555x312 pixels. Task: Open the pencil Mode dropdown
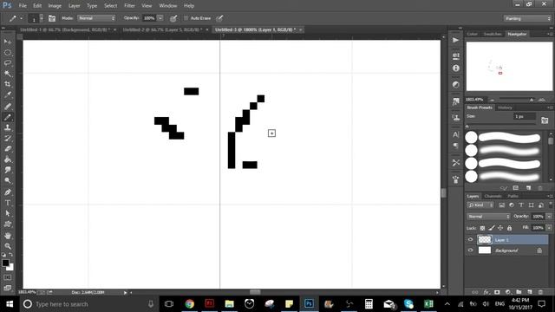(96, 18)
